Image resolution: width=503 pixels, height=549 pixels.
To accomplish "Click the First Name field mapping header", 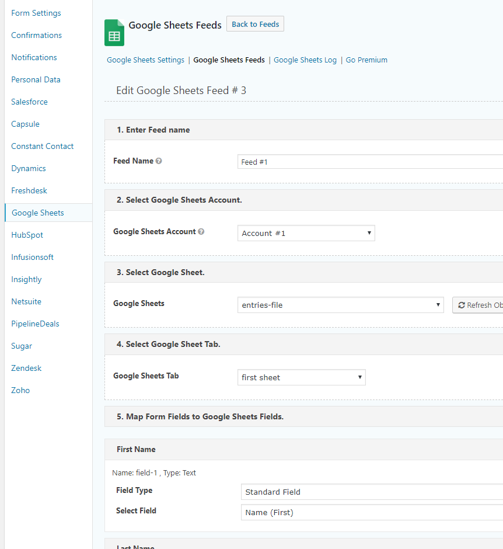I will 303,450.
